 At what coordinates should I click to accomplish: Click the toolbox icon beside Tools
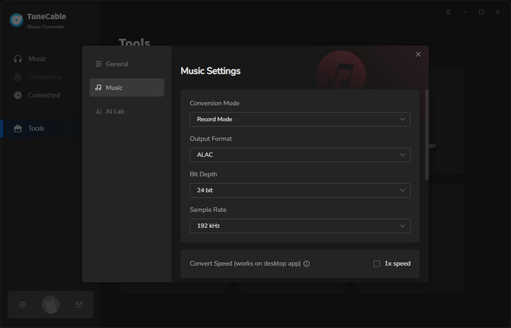pyautogui.click(x=18, y=128)
